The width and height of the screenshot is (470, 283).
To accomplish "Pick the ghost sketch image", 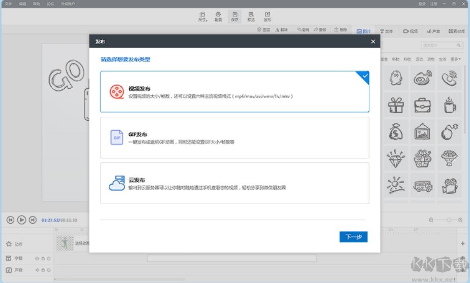I will pyautogui.click(x=396, y=78).
